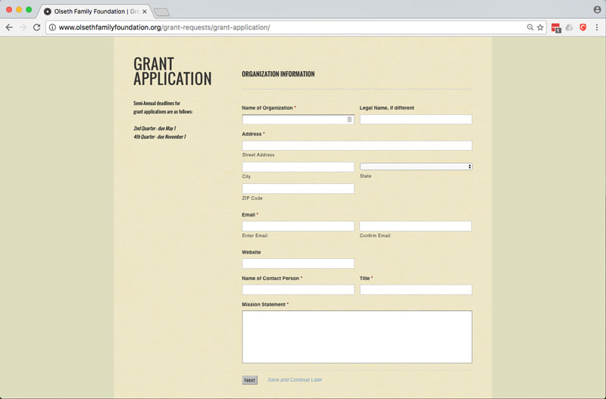Reload the page with the refresh icon
Image resolution: width=606 pixels, height=399 pixels.
point(36,27)
